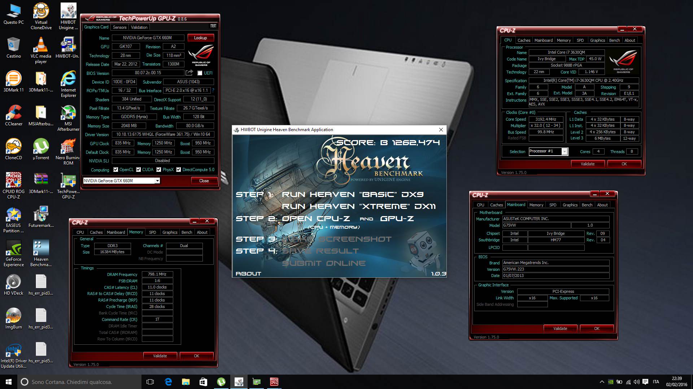Screen dimensions: 693x389
Task: Open Heaven Benchmark desktop icon
Action: pyautogui.click(x=41, y=254)
